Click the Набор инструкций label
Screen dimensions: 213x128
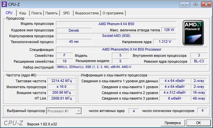38,67
